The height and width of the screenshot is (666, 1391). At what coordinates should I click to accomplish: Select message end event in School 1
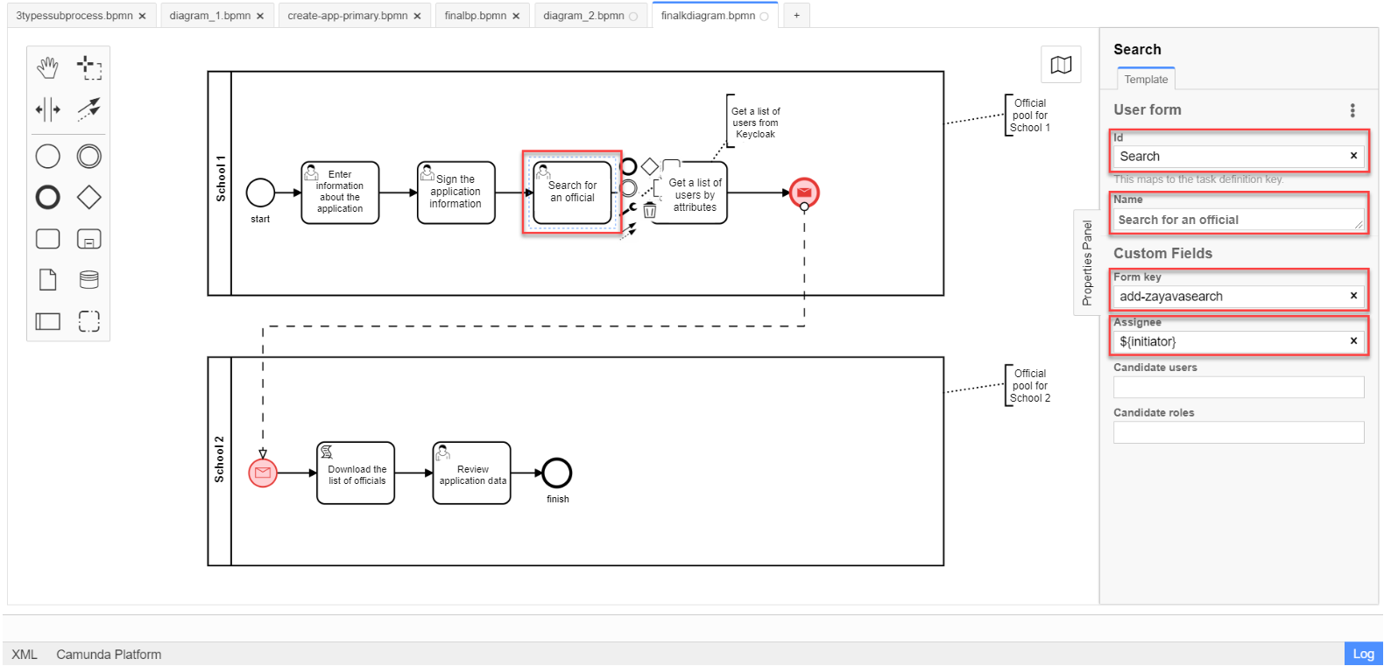[x=804, y=193]
